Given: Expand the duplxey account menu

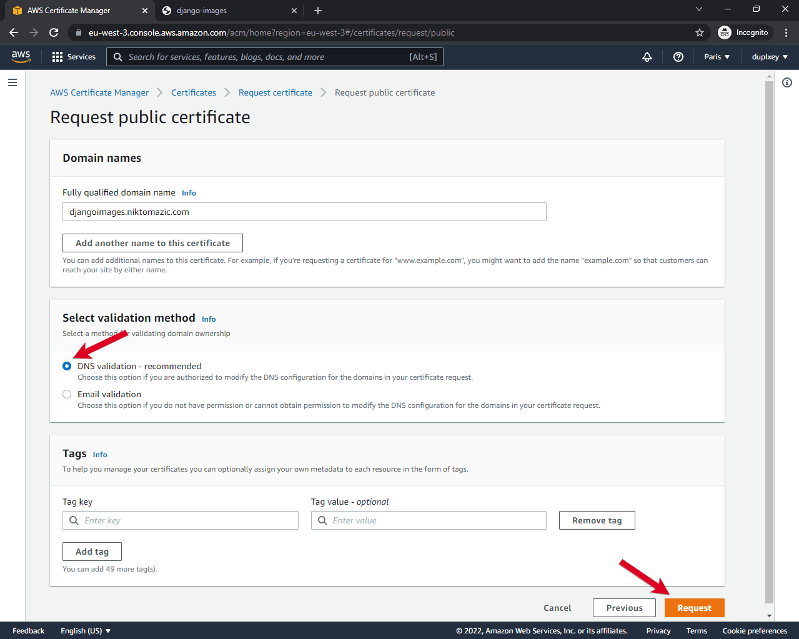Looking at the screenshot, I should point(768,56).
